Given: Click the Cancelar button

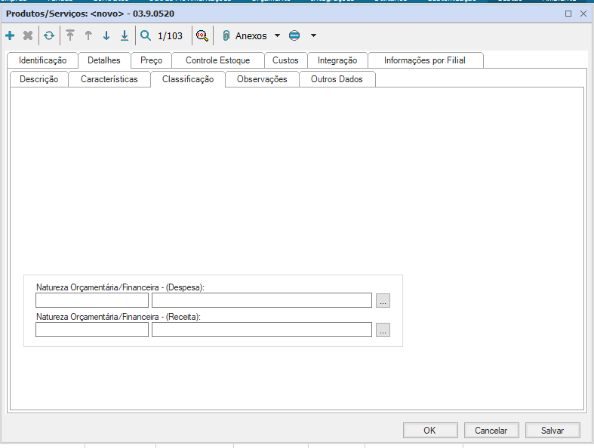Looking at the screenshot, I should click(491, 430).
